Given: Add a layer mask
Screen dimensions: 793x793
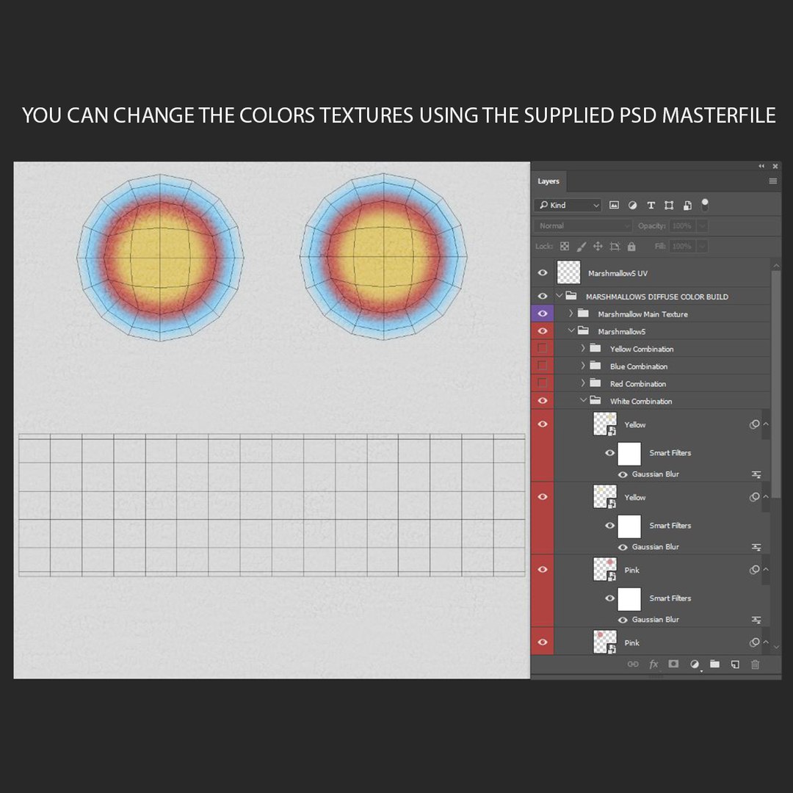Looking at the screenshot, I should [673, 664].
